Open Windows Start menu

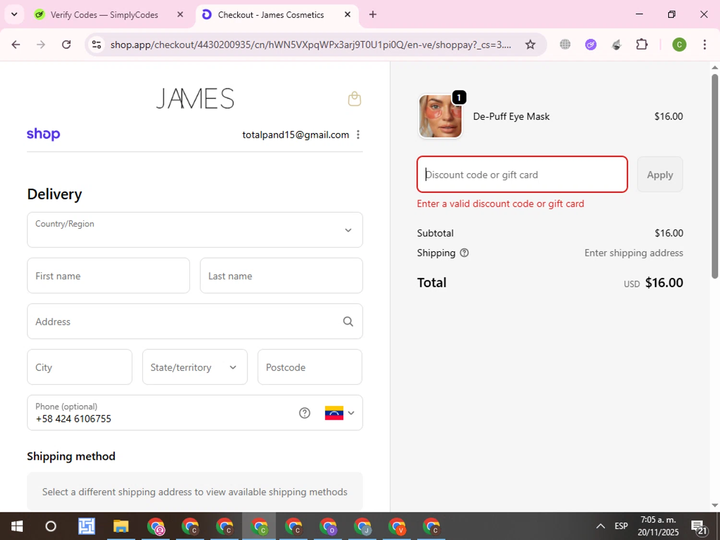(x=17, y=527)
